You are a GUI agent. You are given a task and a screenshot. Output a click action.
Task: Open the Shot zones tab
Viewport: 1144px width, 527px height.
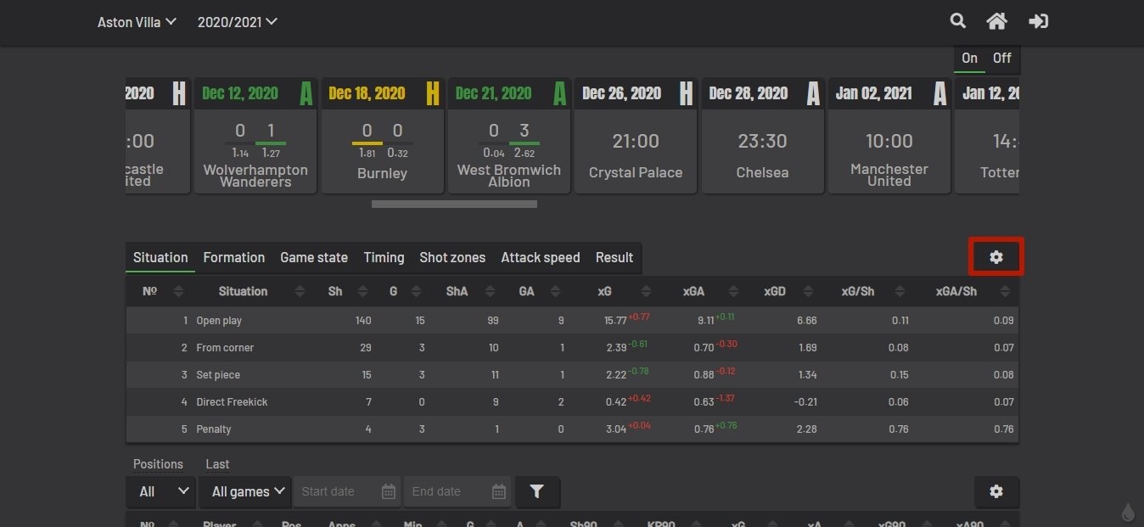(x=452, y=257)
